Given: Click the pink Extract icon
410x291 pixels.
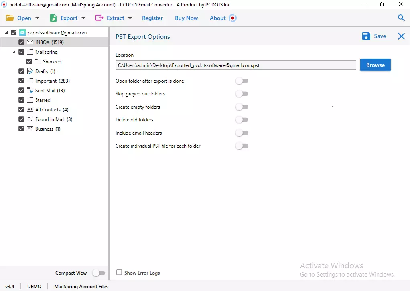Looking at the screenshot, I should click(x=99, y=18).
